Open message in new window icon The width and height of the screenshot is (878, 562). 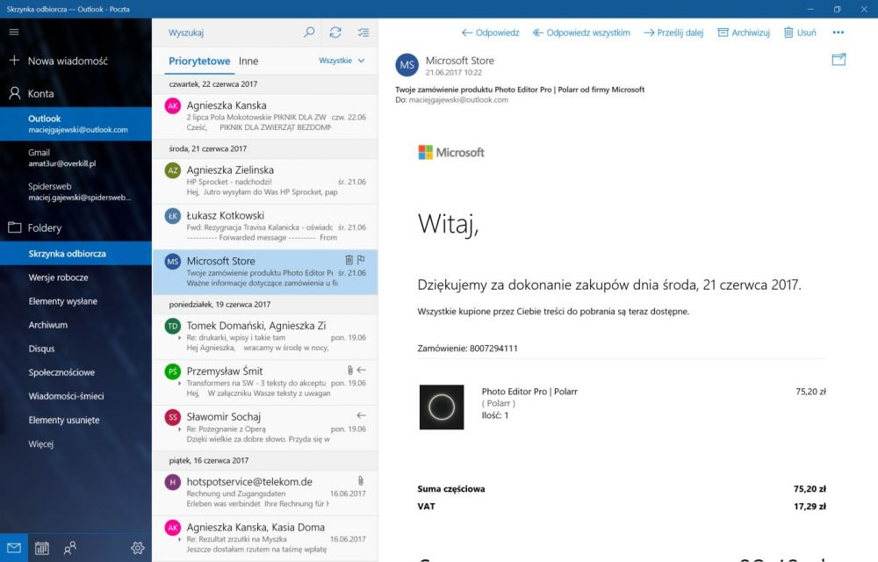pyautogui.click(x=838, y=60)
